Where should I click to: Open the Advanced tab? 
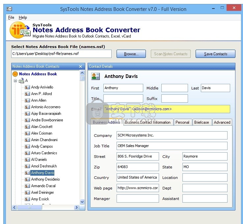(222, 122)
